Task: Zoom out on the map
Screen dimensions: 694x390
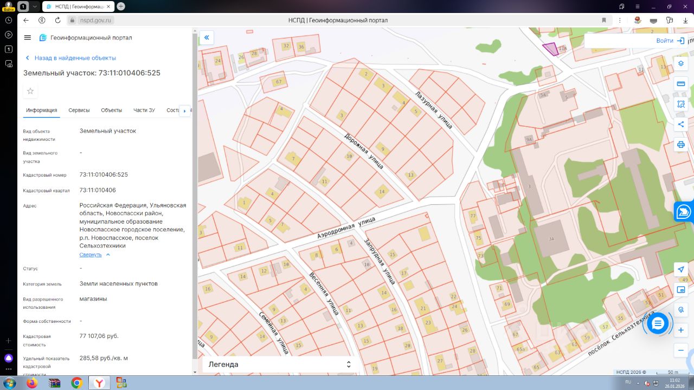Action: coord(681,350)
